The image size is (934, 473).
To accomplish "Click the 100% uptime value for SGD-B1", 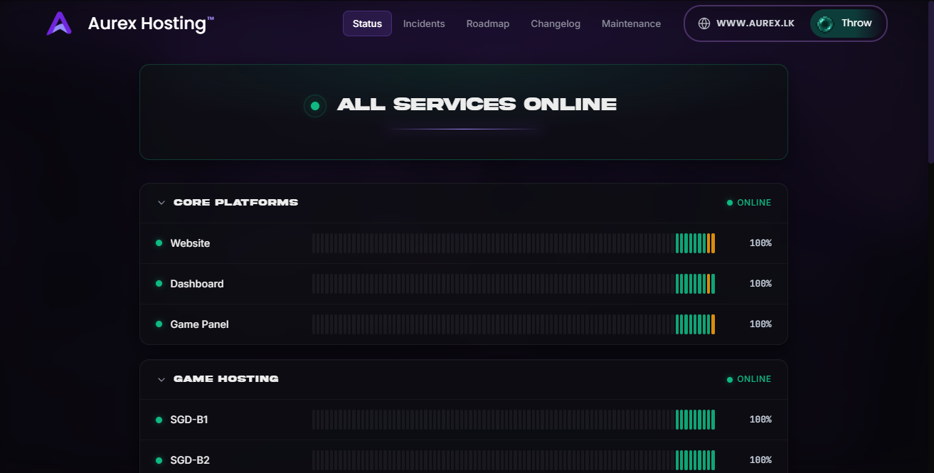I will click(760, 420).
